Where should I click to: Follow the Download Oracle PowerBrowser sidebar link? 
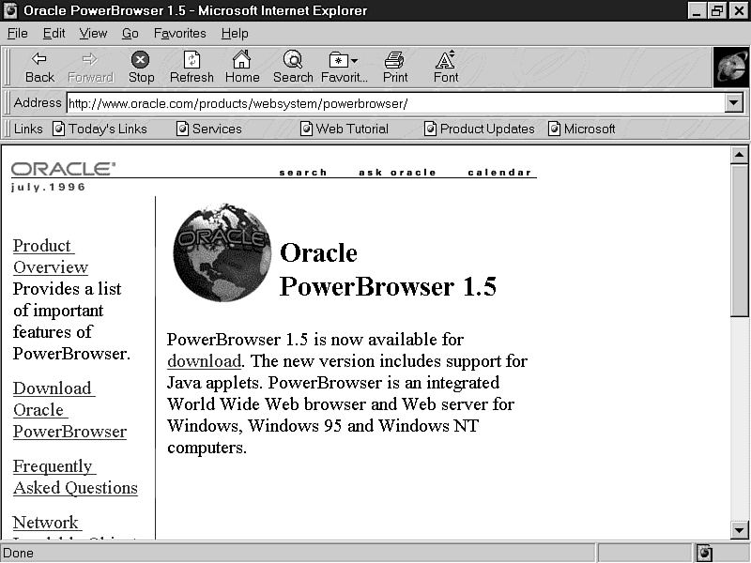[x=69, y=410]
